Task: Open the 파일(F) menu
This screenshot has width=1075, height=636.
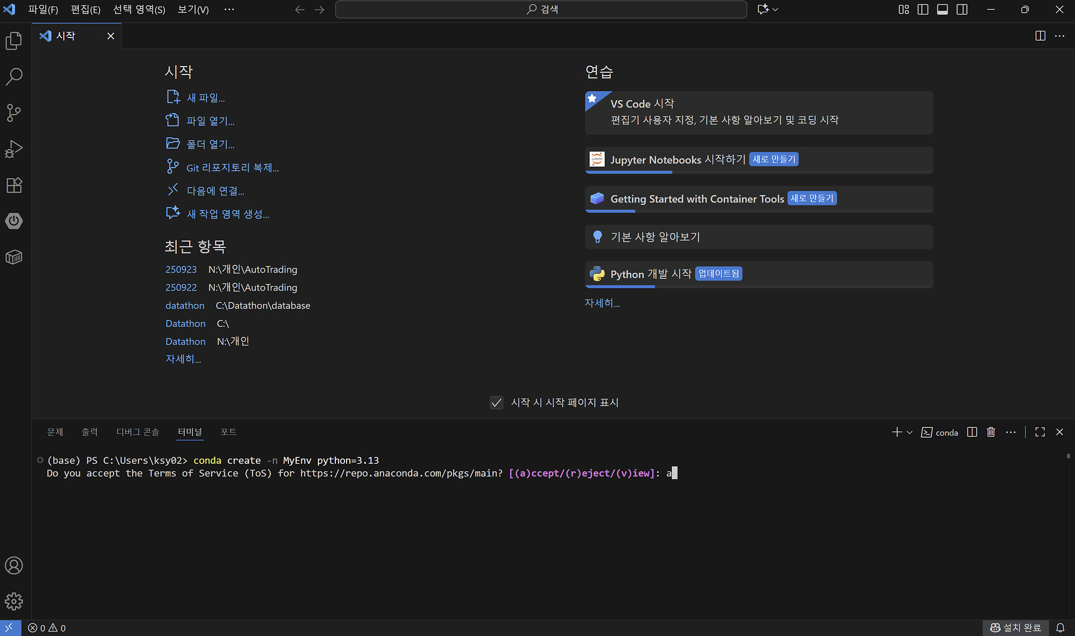Action: click(x=43, y=10)
